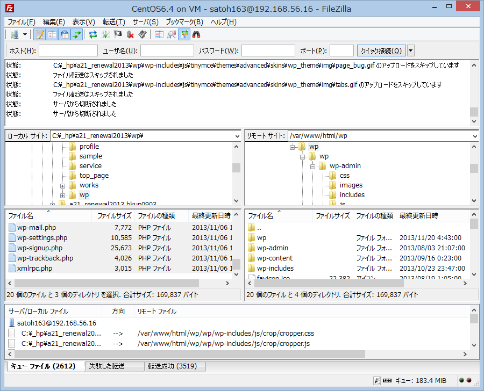
Task: Toggle checkbox for cropper.js queue item
Action: [12, 344]
